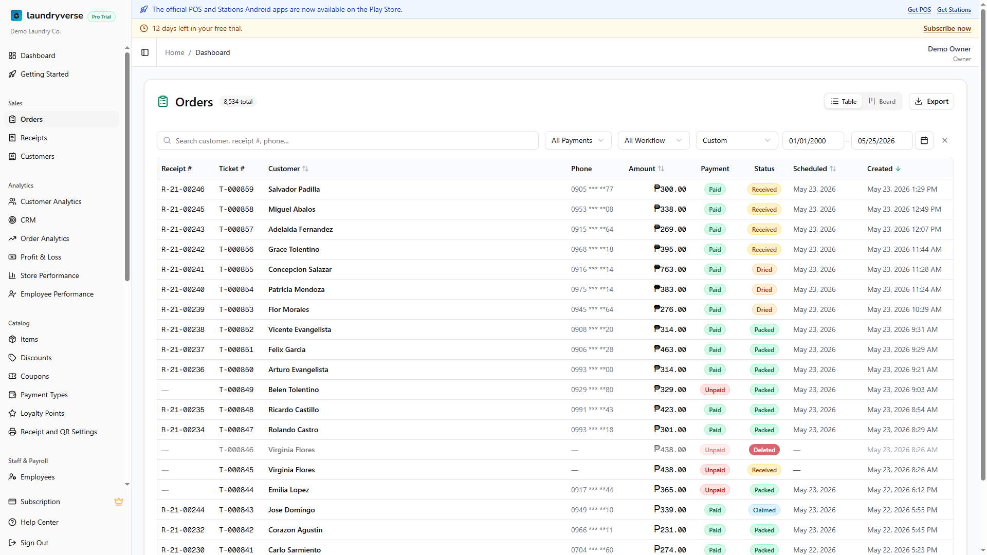Click the Subscription crown icon
This screenshot has height=555, width=987.
tap(119, 502)
